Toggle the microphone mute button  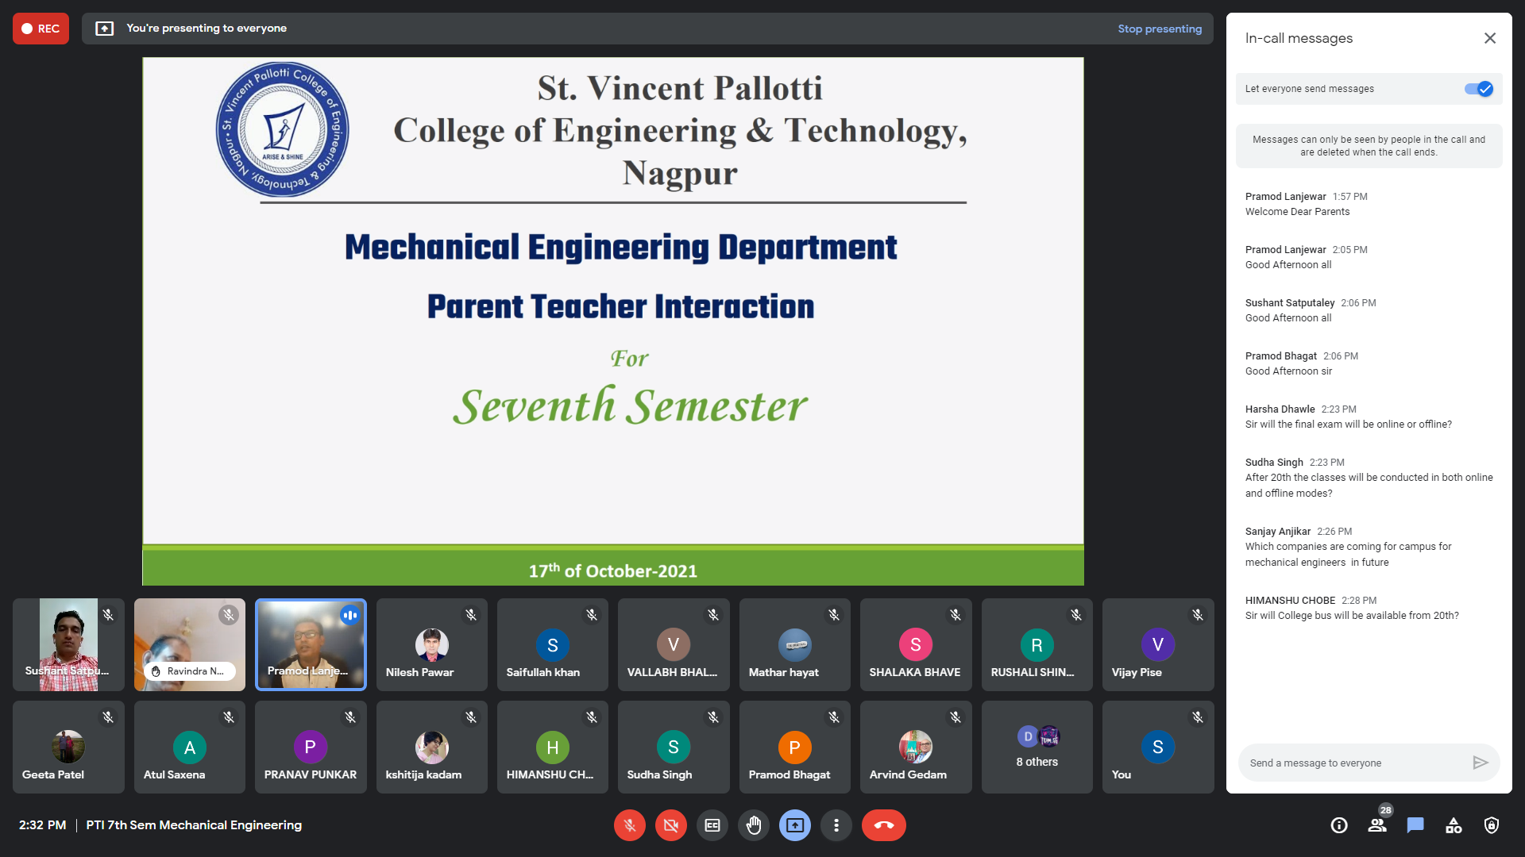[630, 825]
